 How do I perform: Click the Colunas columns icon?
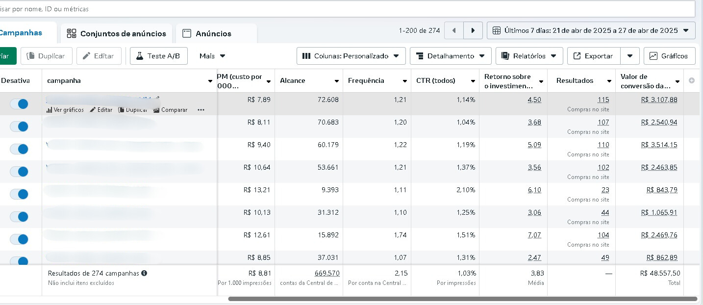coord(306,56)
